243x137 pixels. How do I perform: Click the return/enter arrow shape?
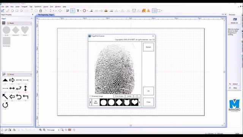[x=19, y=88]
